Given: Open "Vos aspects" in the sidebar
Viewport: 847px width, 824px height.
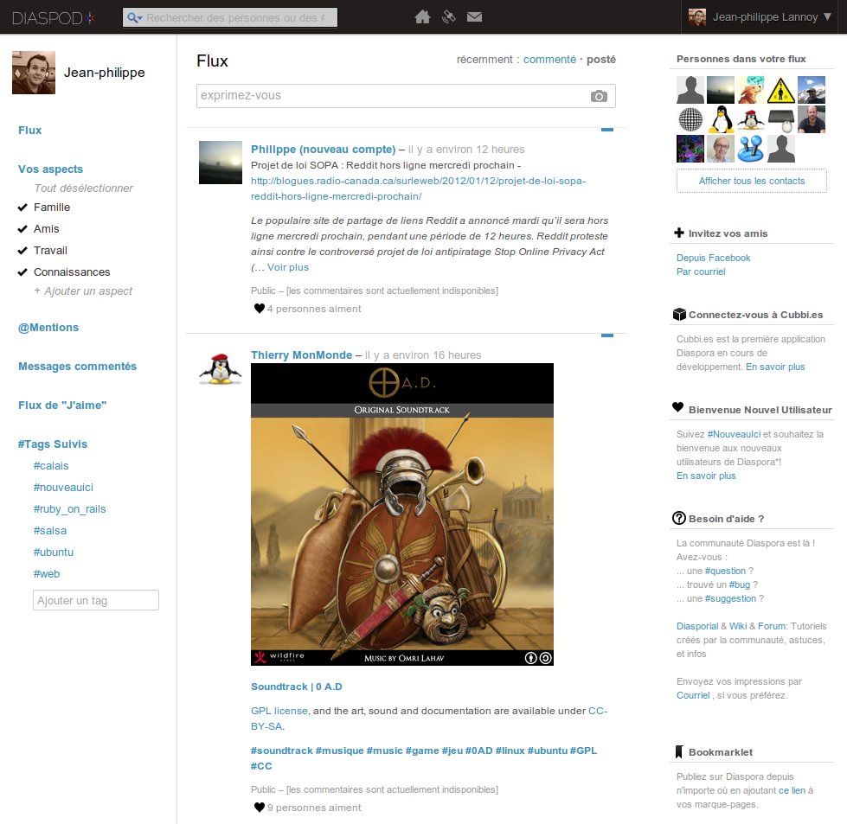Looking at the screenshot, I should [x=50, y=169].
